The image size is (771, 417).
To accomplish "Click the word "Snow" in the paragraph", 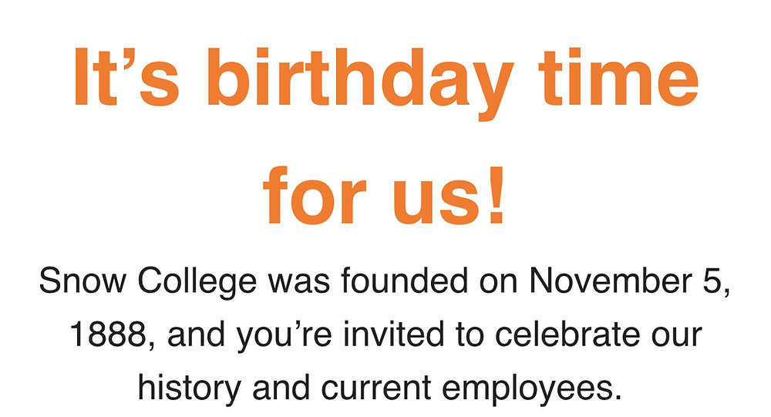I will coord(82,281).
